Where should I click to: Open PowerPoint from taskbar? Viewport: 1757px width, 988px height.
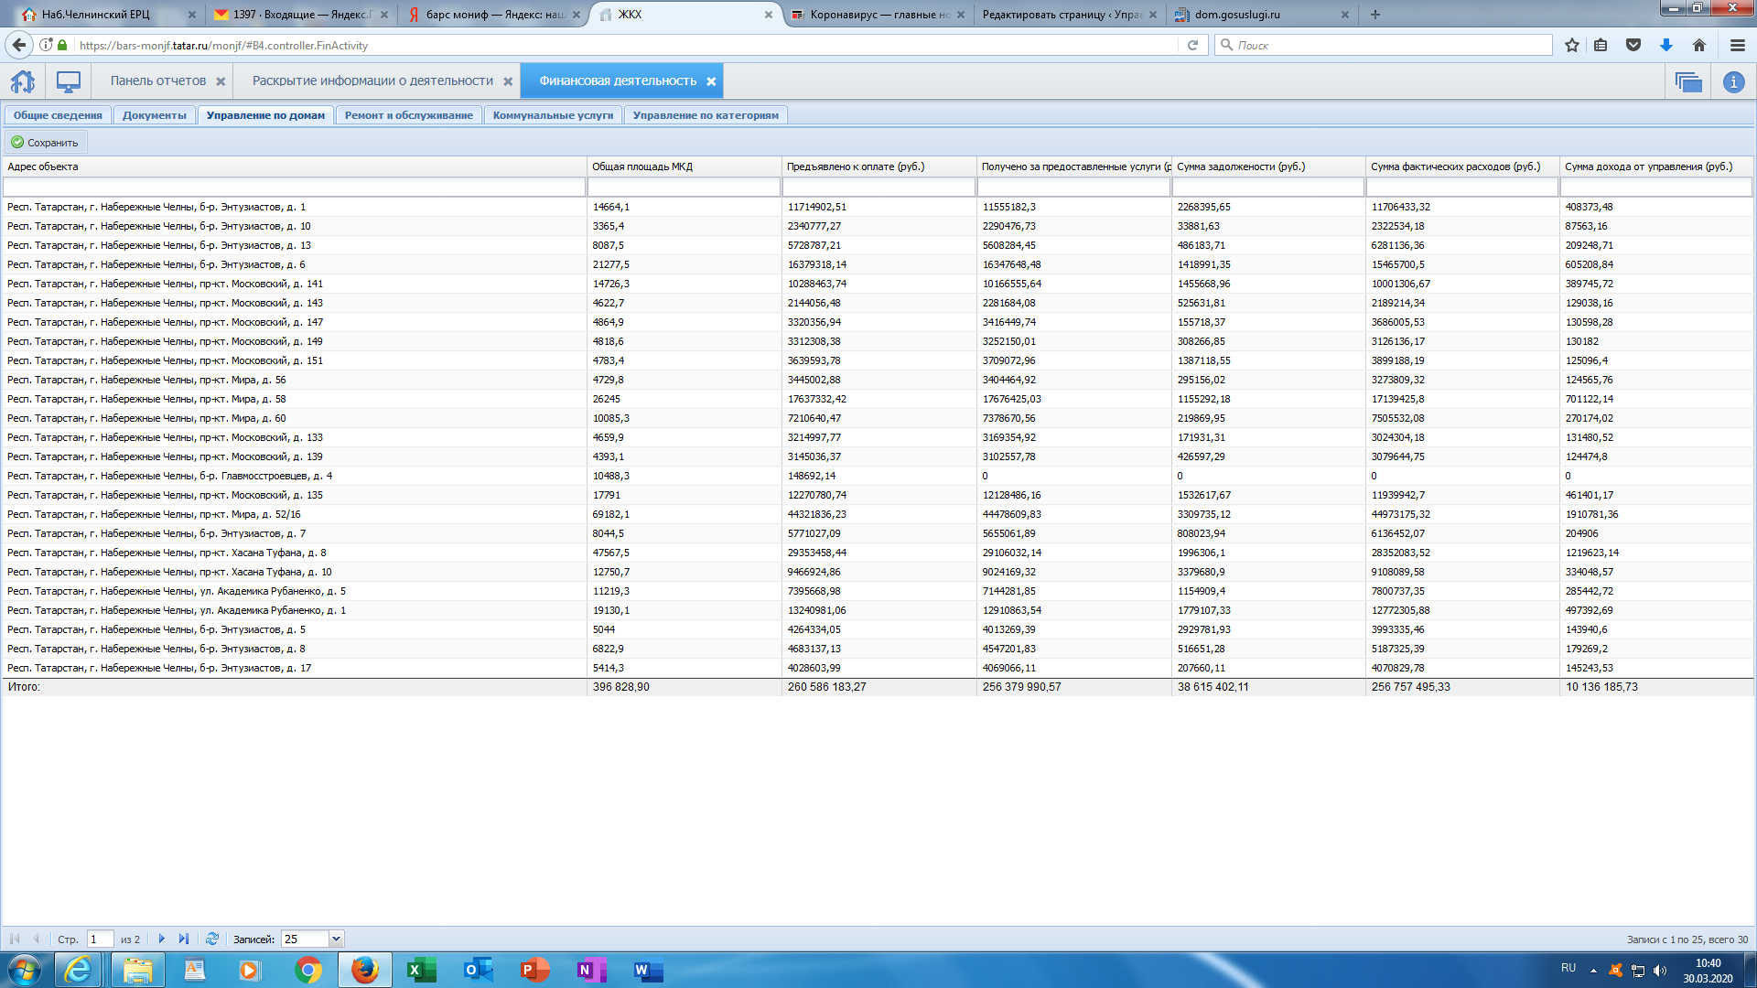(x=534, y=970)
